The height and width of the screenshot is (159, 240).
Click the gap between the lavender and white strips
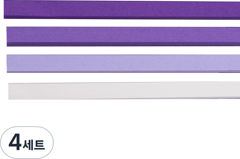(122, 77)
